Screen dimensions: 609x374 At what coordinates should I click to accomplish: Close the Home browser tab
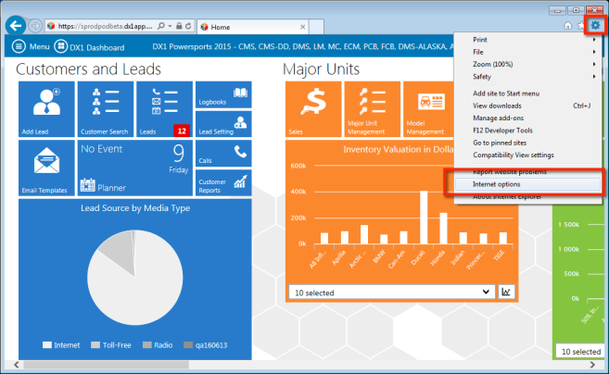tap(302, 27)
